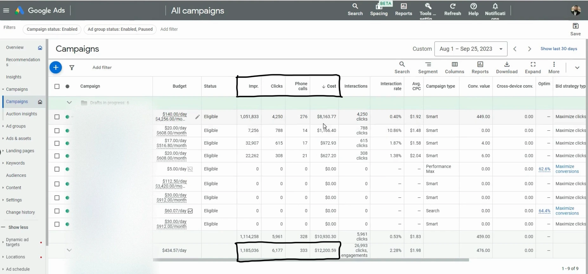Screen dimensions: 588x274
Task: Click the funnel filter icon
Action: (x=72, y=67)
